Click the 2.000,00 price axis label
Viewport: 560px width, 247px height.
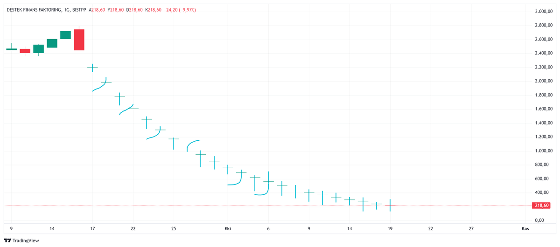[544, 81]
